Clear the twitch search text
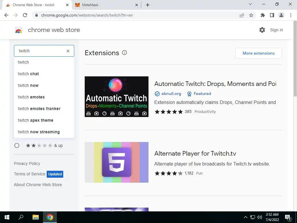Screen dimensions: 297x223 [68, 51]
